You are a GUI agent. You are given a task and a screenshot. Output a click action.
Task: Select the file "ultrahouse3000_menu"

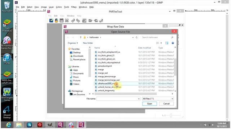134,83
